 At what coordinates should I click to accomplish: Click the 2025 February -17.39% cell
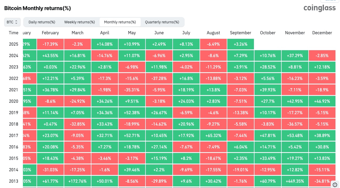[50, 44]
